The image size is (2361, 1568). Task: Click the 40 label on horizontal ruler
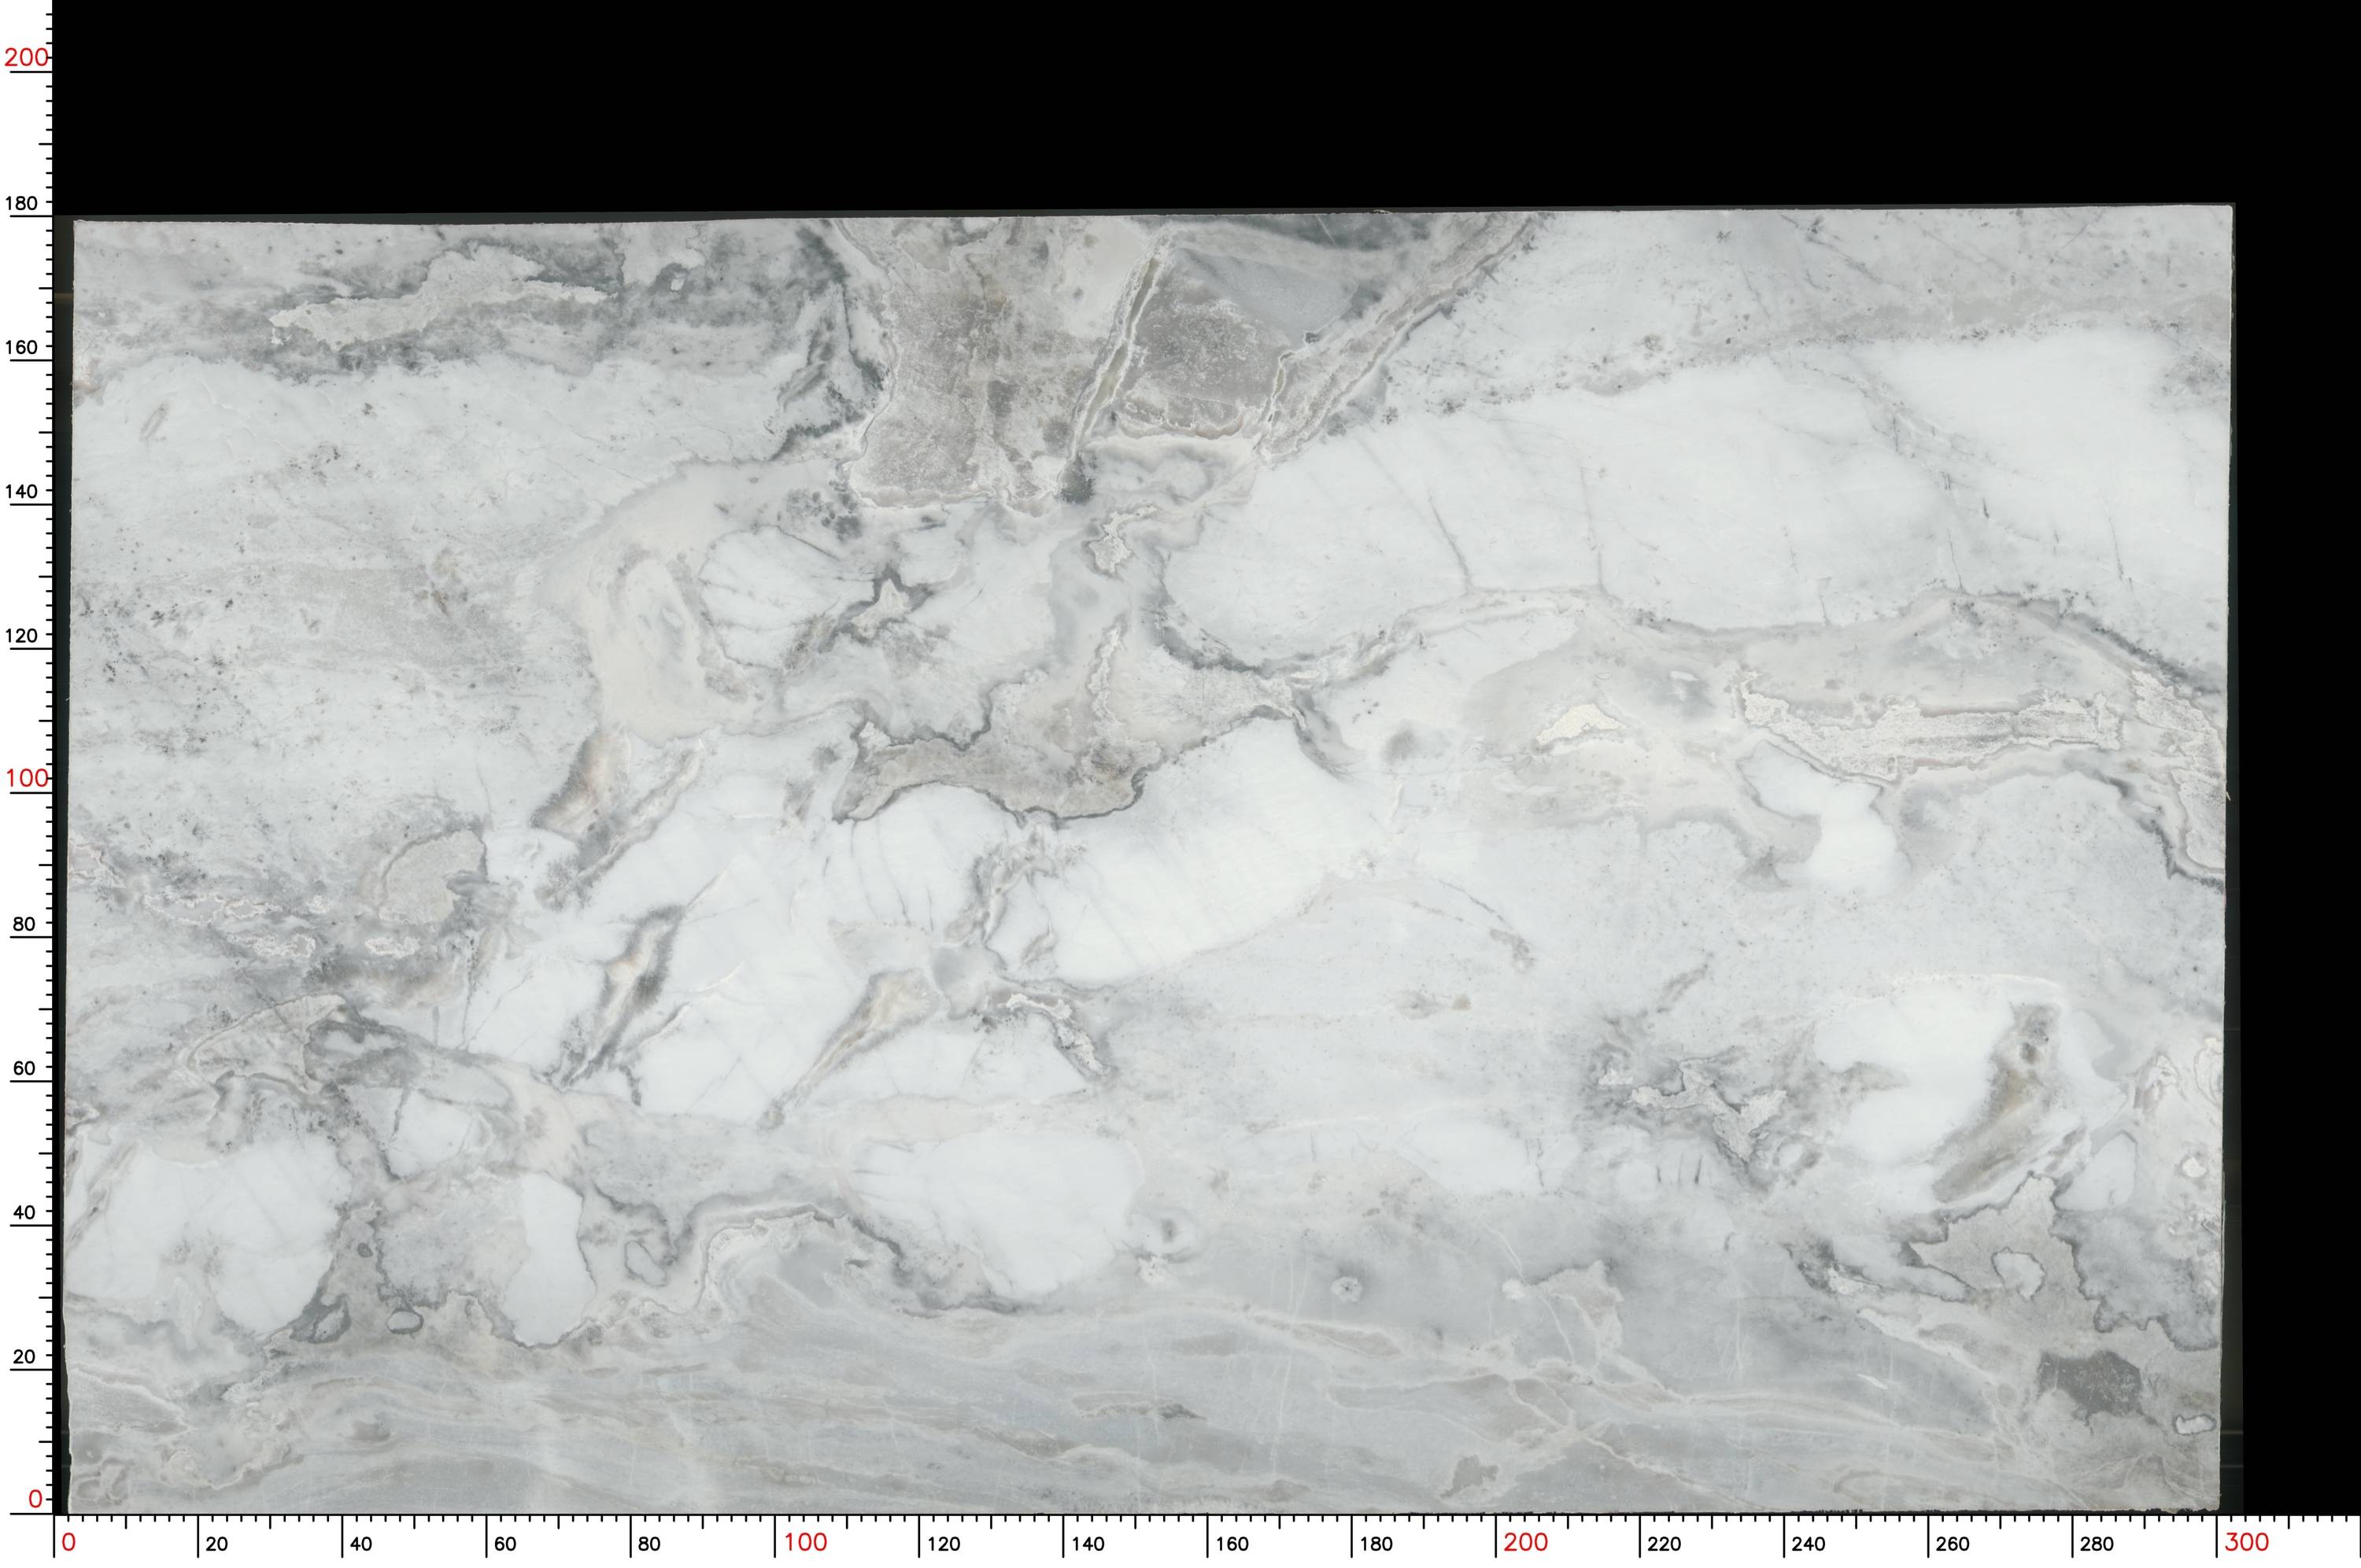361,1544
